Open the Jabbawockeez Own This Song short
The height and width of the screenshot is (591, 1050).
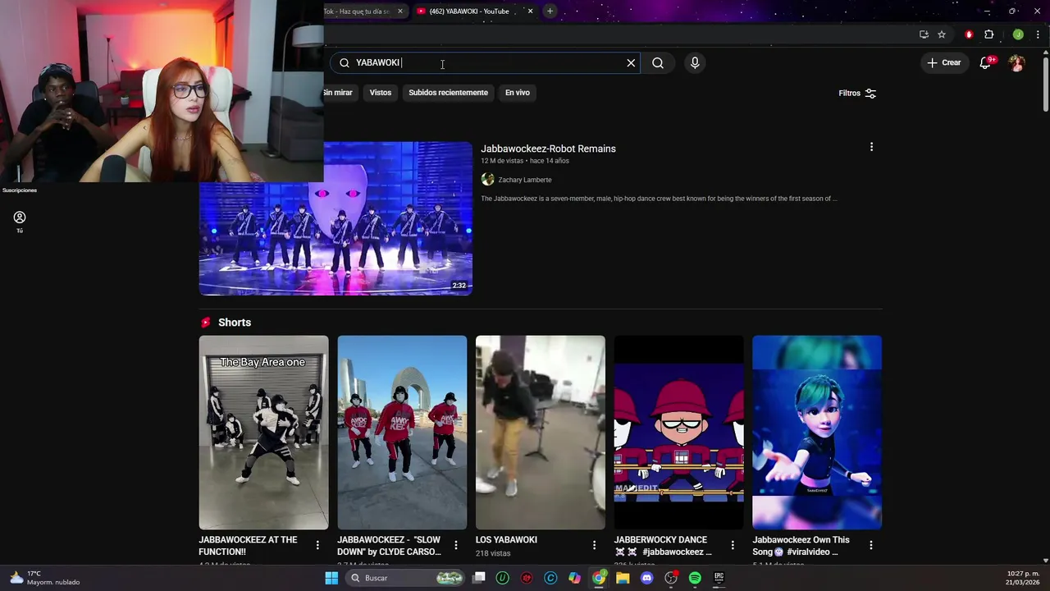tap(817, 433)
